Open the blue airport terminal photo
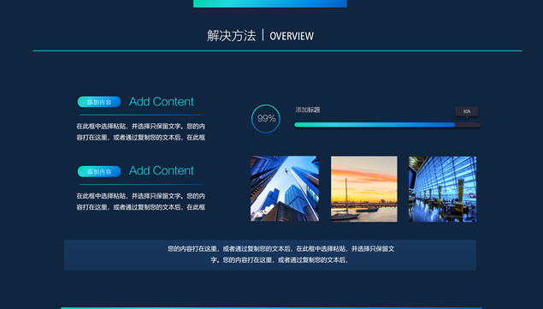Viewport: 543px width, 309px height. coord(442,189)
